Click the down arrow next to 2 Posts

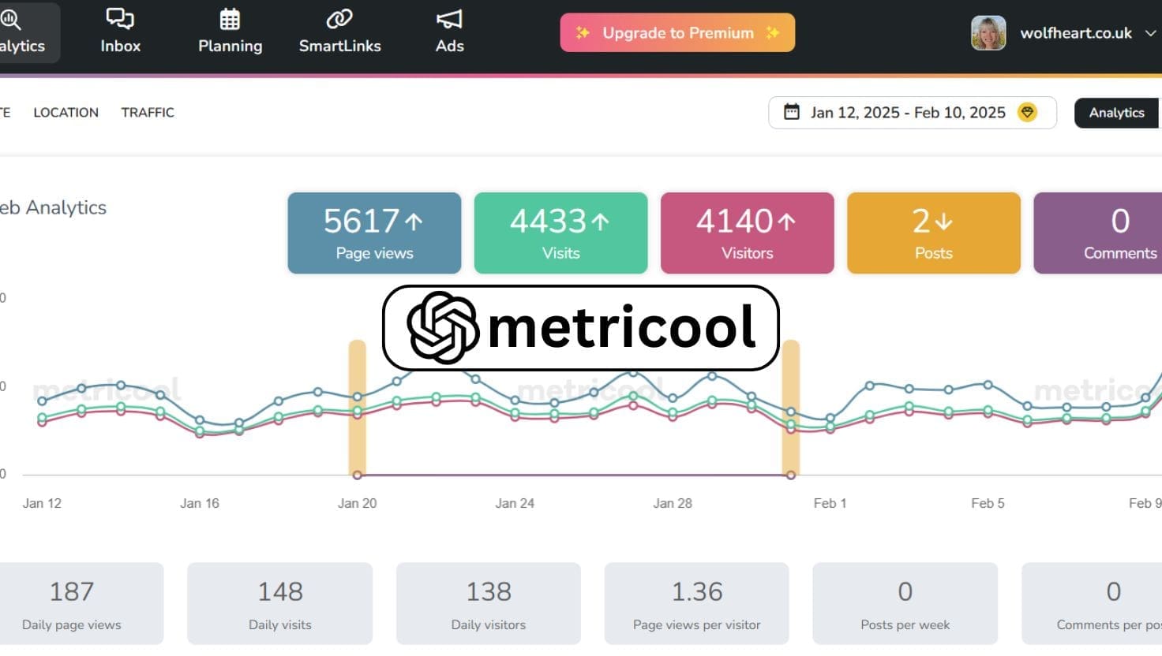(x=943, y=222)
